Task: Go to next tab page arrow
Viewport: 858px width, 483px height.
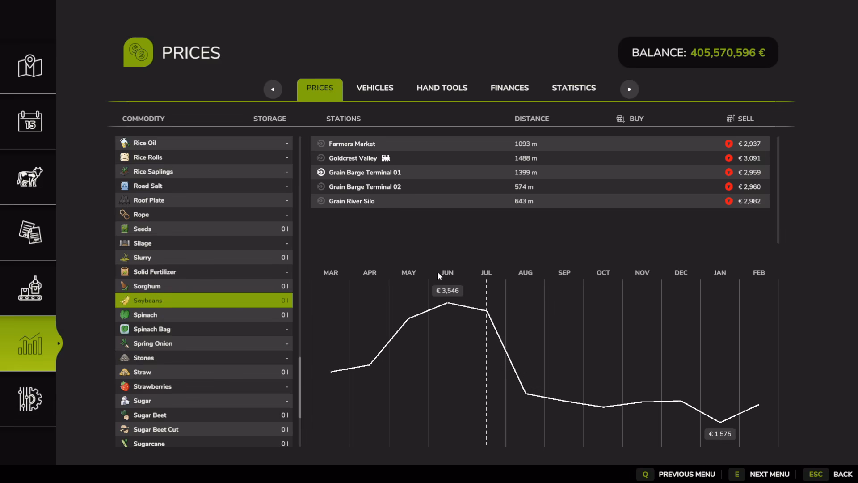Action: (x=629, y=89)
